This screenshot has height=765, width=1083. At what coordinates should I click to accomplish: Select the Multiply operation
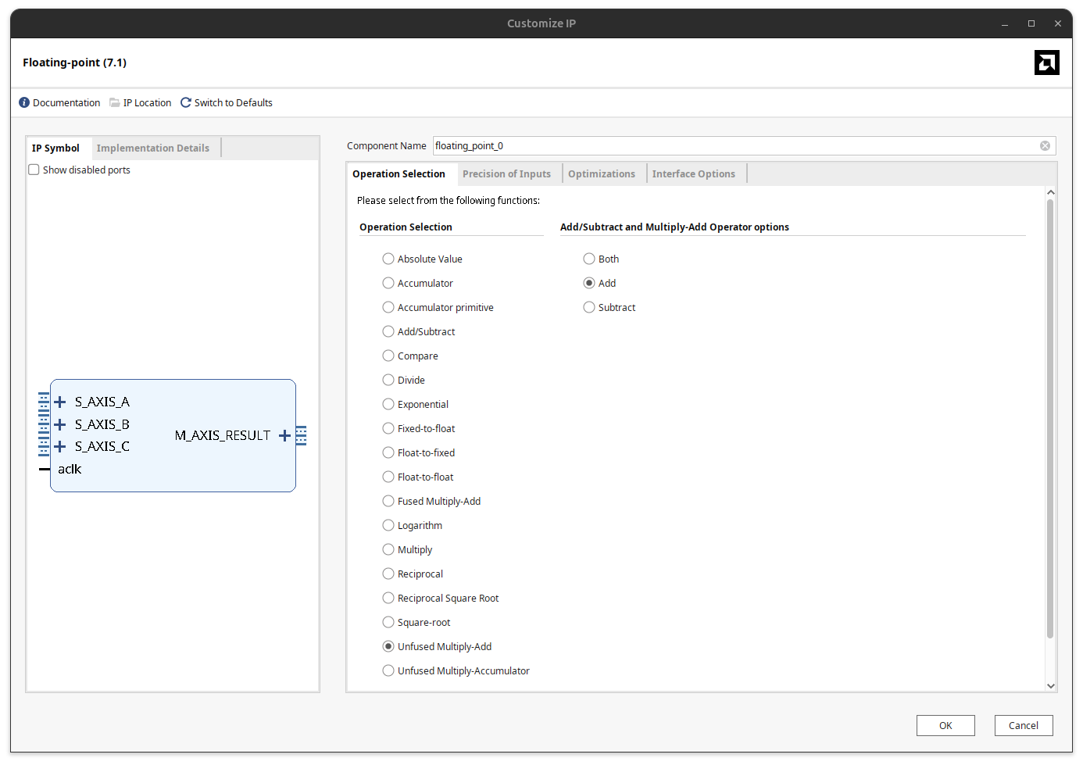click(x=388, y=549)
